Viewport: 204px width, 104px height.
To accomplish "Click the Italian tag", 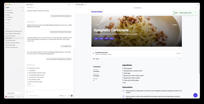I will pos(96,39).
